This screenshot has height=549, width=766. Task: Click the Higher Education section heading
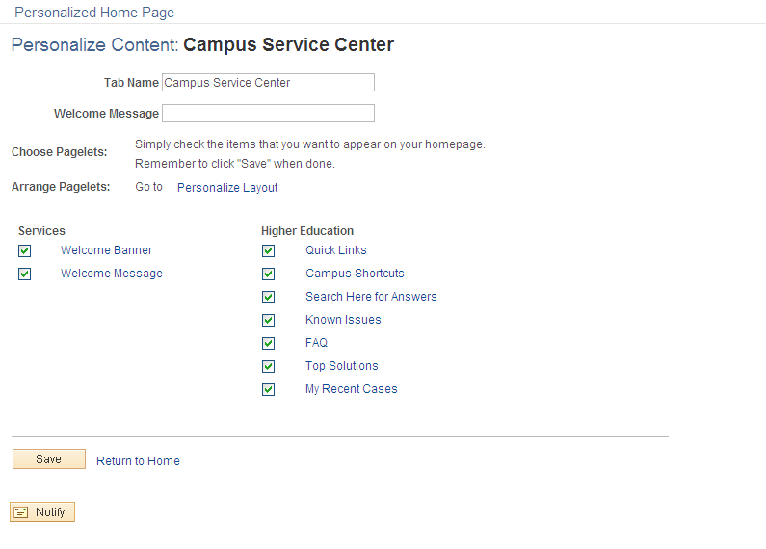pyautogui.click(x=307, y=230)
